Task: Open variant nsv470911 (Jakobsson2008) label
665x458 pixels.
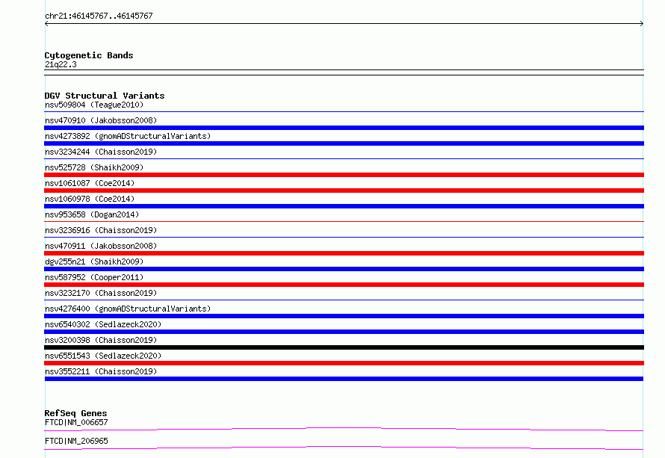Action: (x=101, y=246)
